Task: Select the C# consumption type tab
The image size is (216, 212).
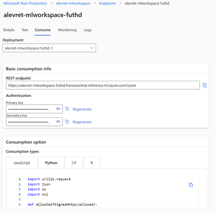Action: [74, 163]
